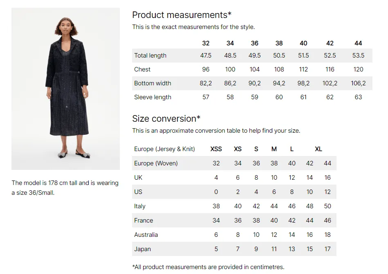The height and width of the screenshot is (274, 388).
Task: Click size 36 column header in measurements
Action: 254,43
